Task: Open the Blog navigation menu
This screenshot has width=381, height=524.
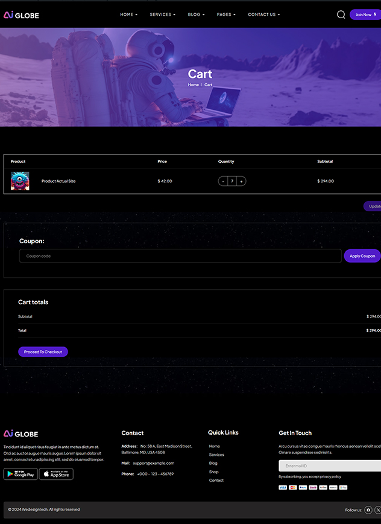Action: pos(196,14)
